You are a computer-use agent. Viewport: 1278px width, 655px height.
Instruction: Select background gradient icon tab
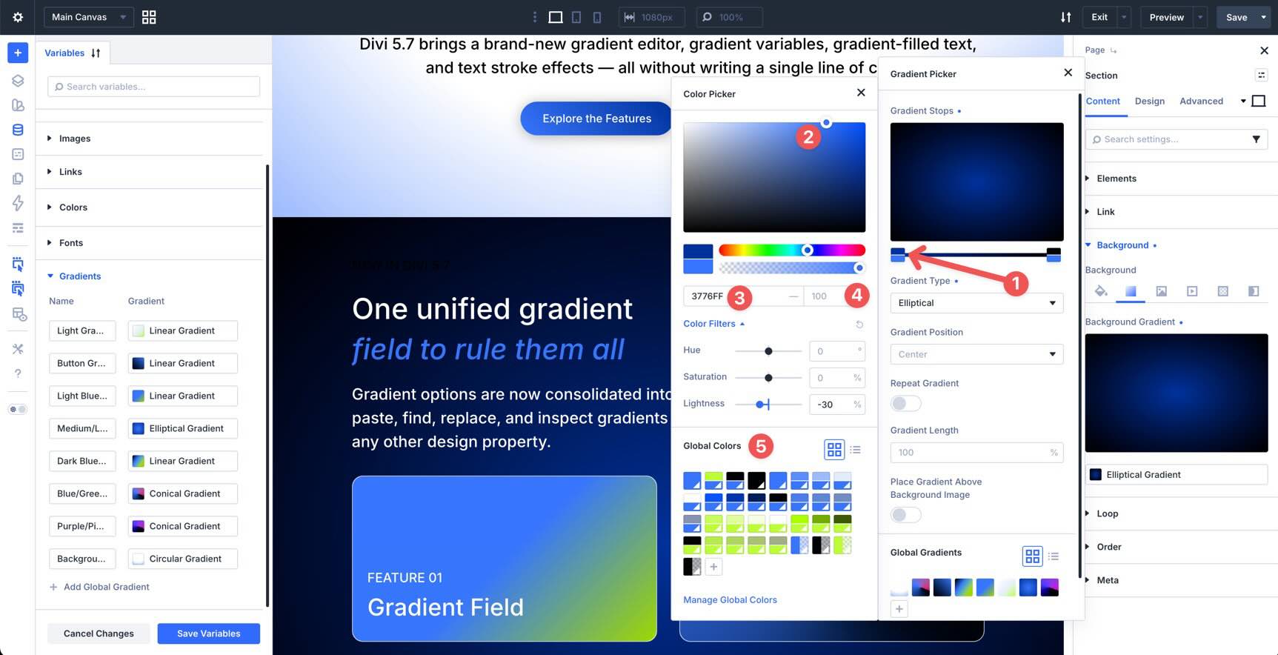coord(1131,291)
